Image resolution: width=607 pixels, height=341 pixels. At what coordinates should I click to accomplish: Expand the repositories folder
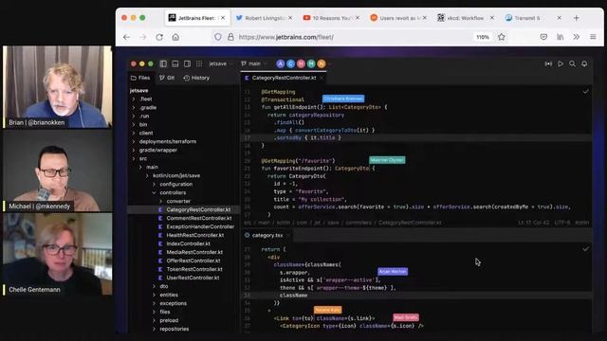tap(154, 329)
